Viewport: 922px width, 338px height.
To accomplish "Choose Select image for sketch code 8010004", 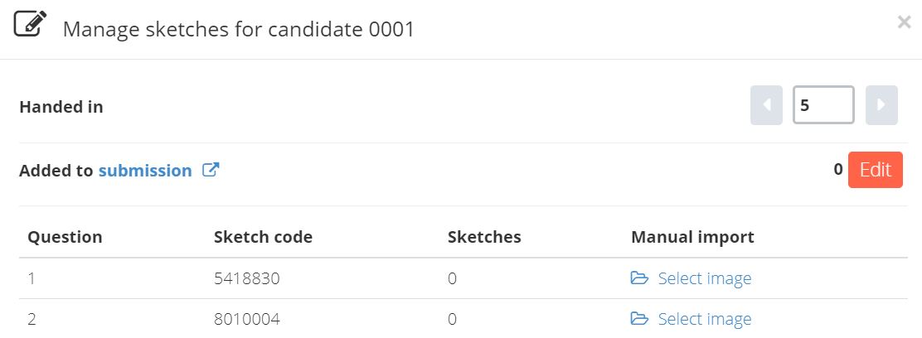I will point(705,319).
